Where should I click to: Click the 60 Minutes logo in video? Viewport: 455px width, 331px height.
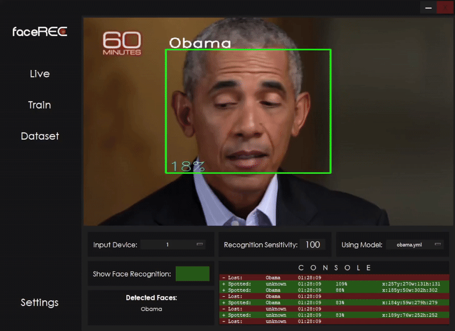pos(122,44)
